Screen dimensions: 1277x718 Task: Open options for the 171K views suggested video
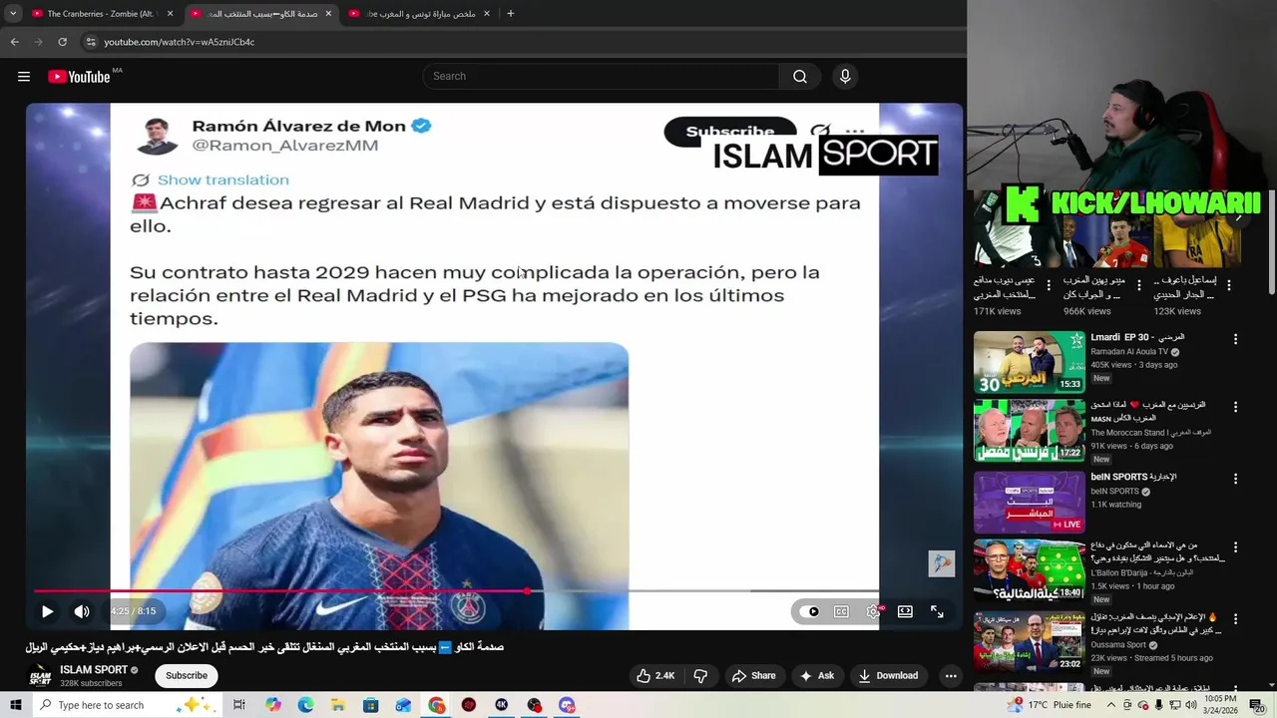(x=1049, y=285)
